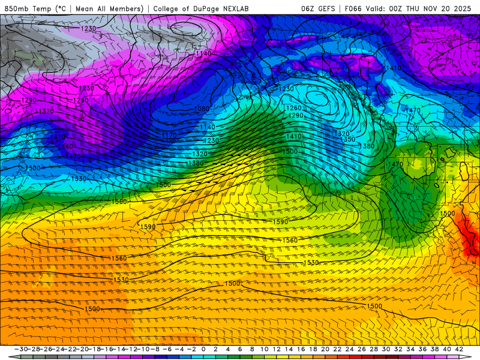Click the -10 value on temperature scale
Screen dimensions: 480x360
point(143,349)
